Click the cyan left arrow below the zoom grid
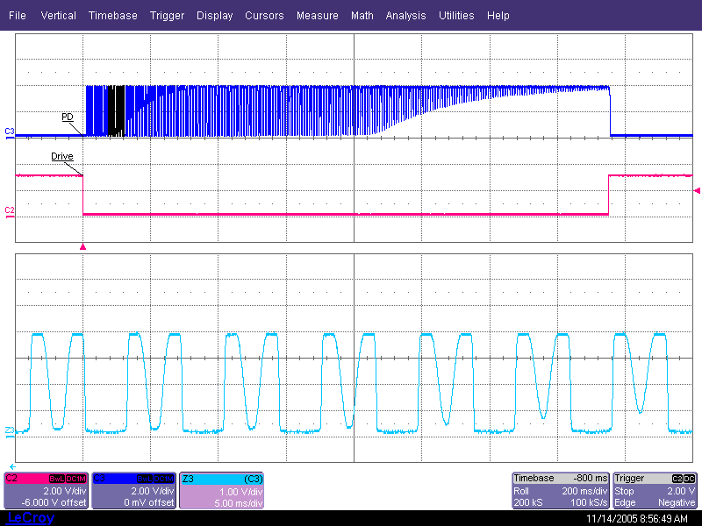The width and height of the screenshot is (702, 526). (12, 466)
